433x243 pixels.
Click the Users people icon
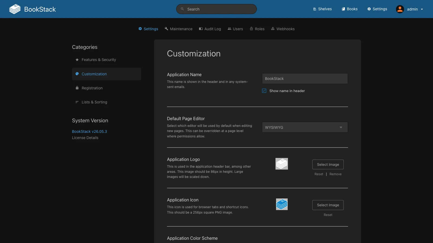tap(229, 29)
